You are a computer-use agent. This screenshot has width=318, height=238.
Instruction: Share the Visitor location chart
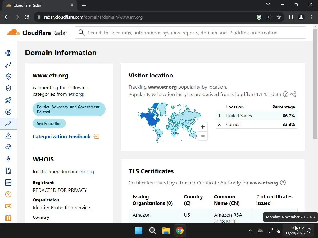pyautogui.click(x=293, y=95)
